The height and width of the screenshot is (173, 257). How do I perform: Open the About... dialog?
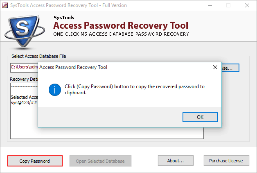point(175,161)
